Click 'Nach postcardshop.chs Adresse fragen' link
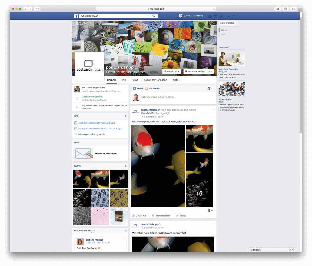Viewport: 312px width, 266px height. pyautogui.click(x=97, y=123)
